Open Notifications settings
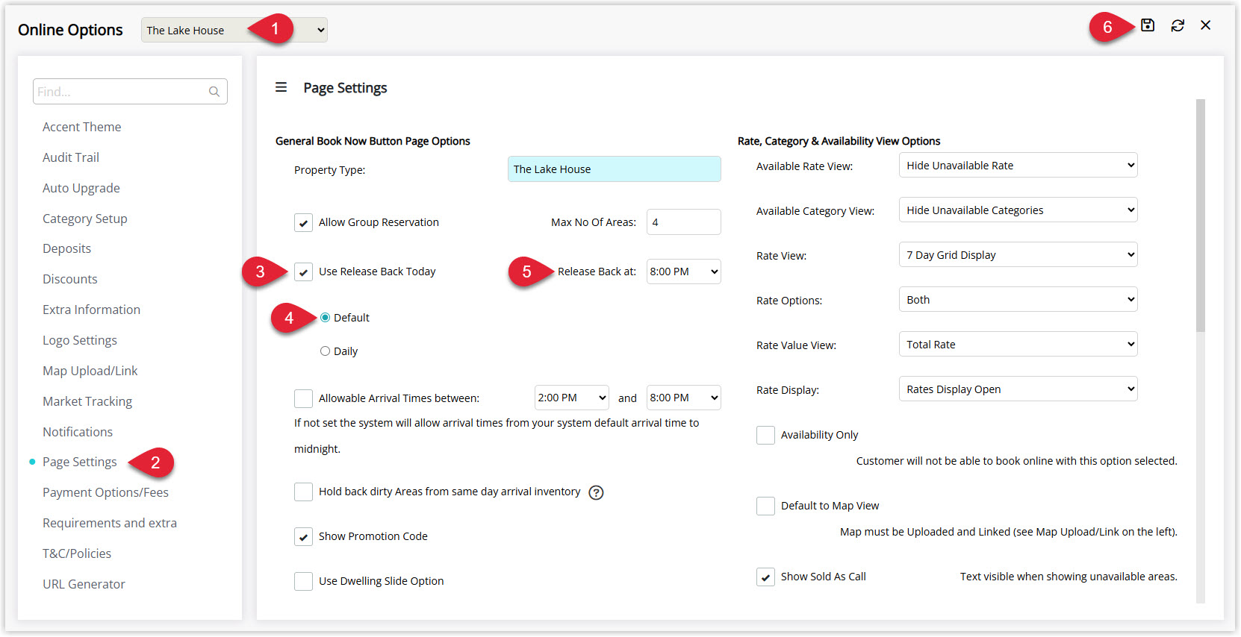1241x637 pixels. [x=78, y=432]
